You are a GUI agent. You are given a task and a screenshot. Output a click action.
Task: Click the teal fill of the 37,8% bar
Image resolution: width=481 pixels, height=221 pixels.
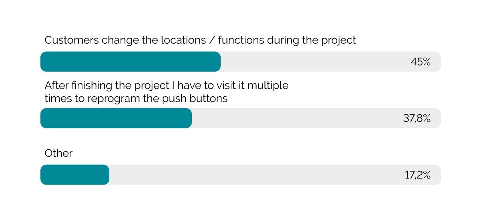[x=116, y=118]
